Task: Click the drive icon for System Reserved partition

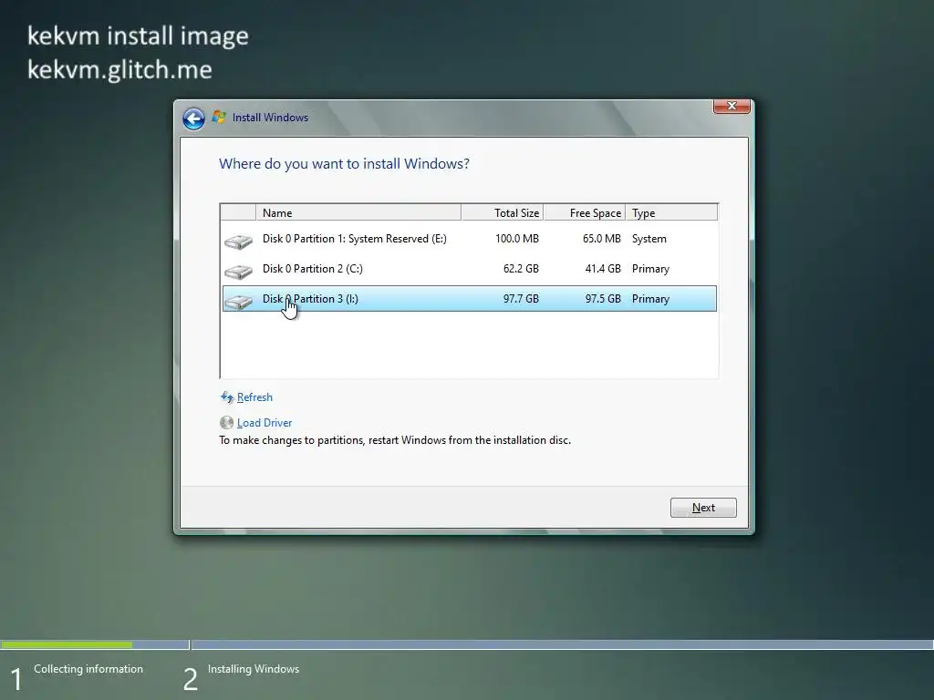Action: pyautogui.click(x=238, y=241)
